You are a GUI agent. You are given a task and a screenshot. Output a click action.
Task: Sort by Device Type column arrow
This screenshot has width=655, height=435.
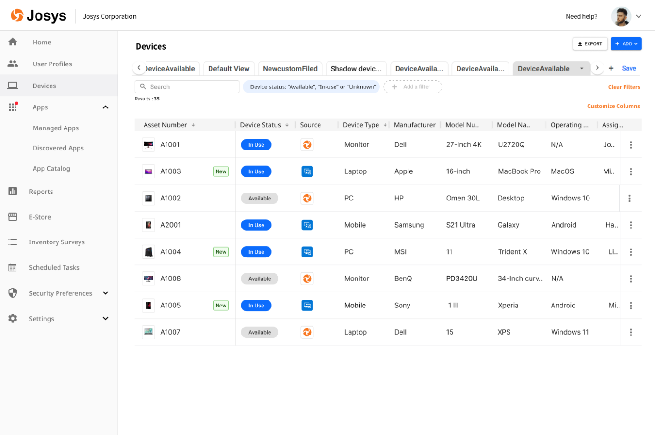(x=386, y=125)
